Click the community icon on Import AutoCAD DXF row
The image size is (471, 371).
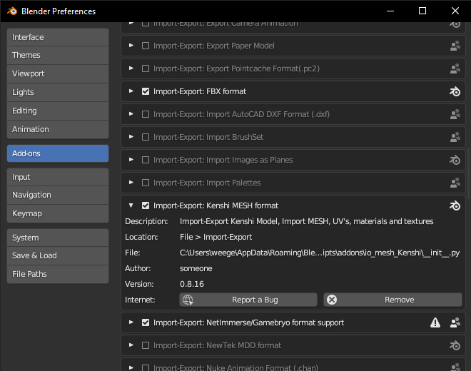pos(455,114)
